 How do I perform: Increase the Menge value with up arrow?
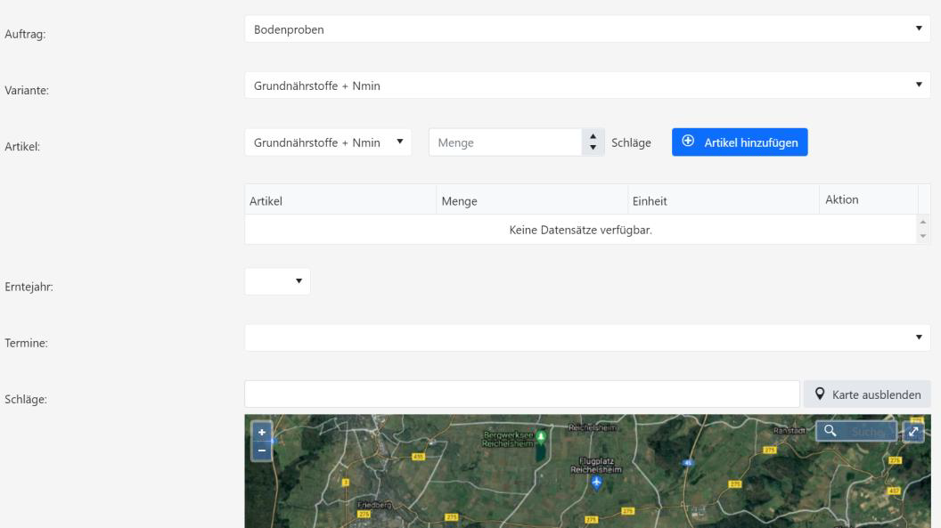coord(593,137)
